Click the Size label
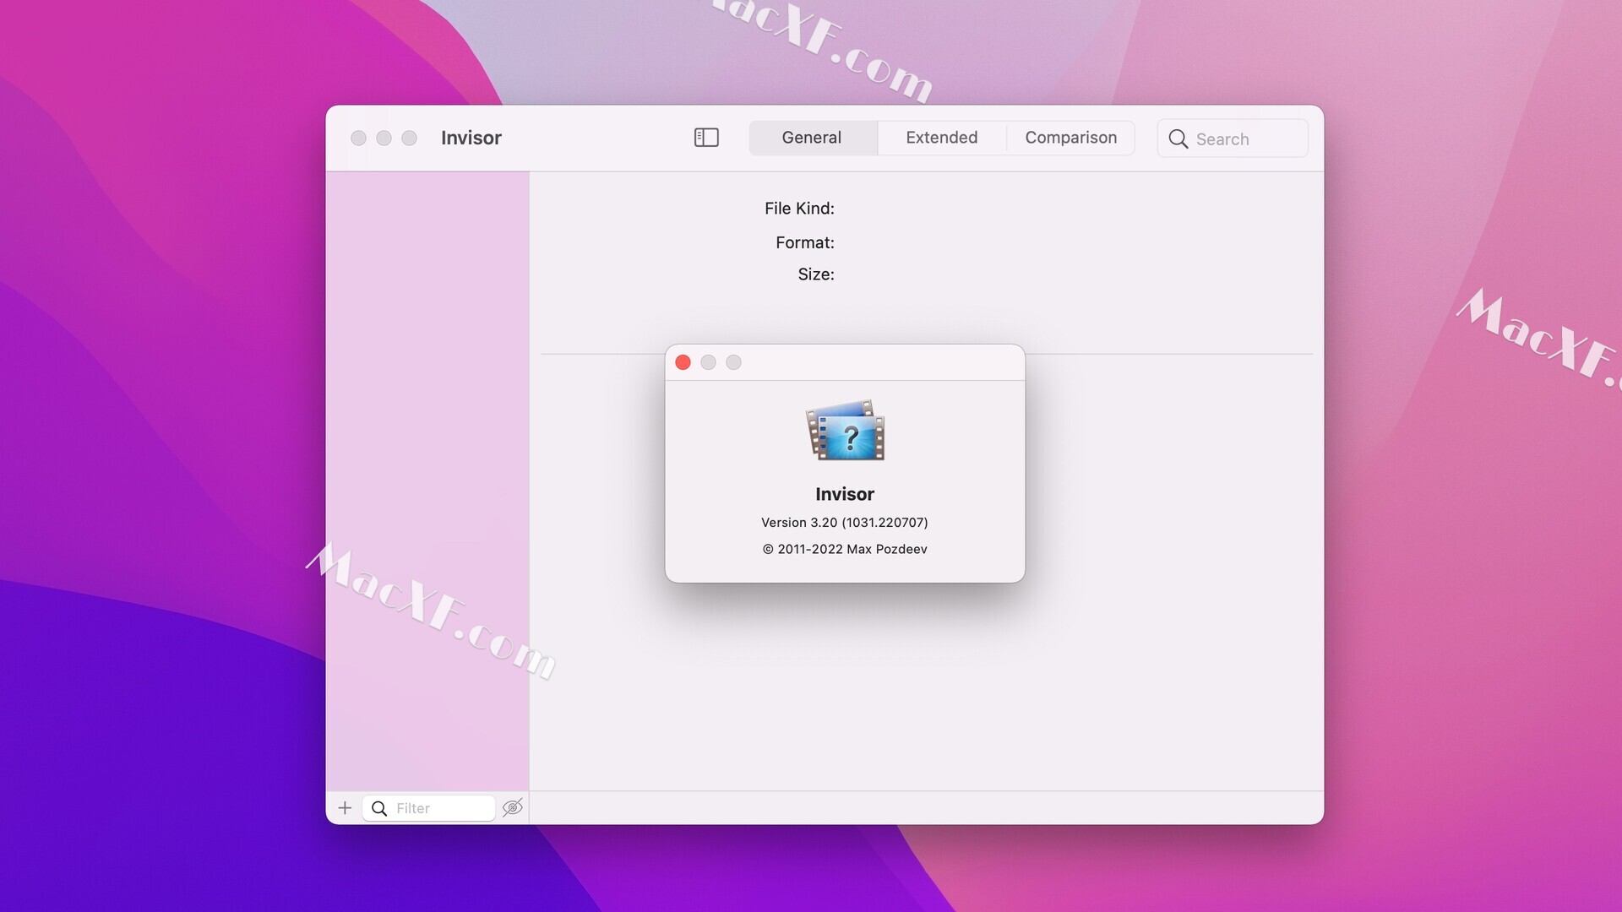 [x=814, y=274]
